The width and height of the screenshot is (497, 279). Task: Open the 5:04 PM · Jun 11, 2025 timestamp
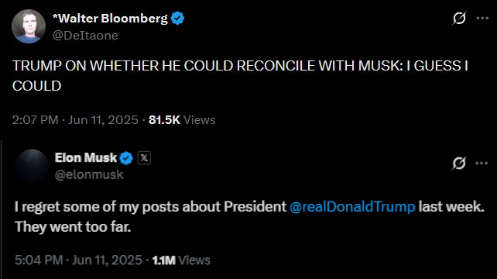click(78, 260)
